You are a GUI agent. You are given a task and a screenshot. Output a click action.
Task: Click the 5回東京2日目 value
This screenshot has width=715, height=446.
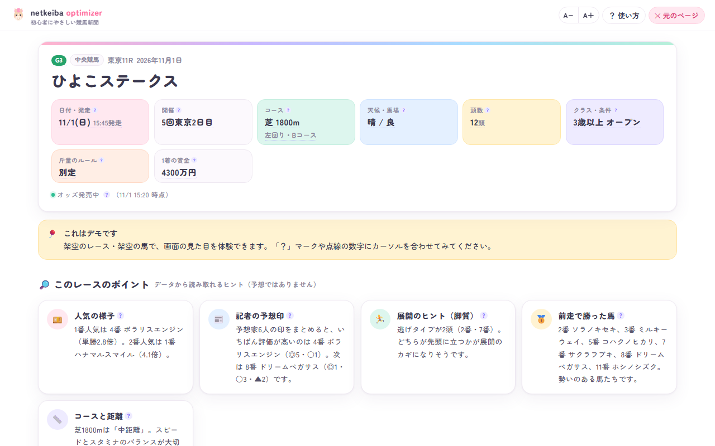[187, 123]
